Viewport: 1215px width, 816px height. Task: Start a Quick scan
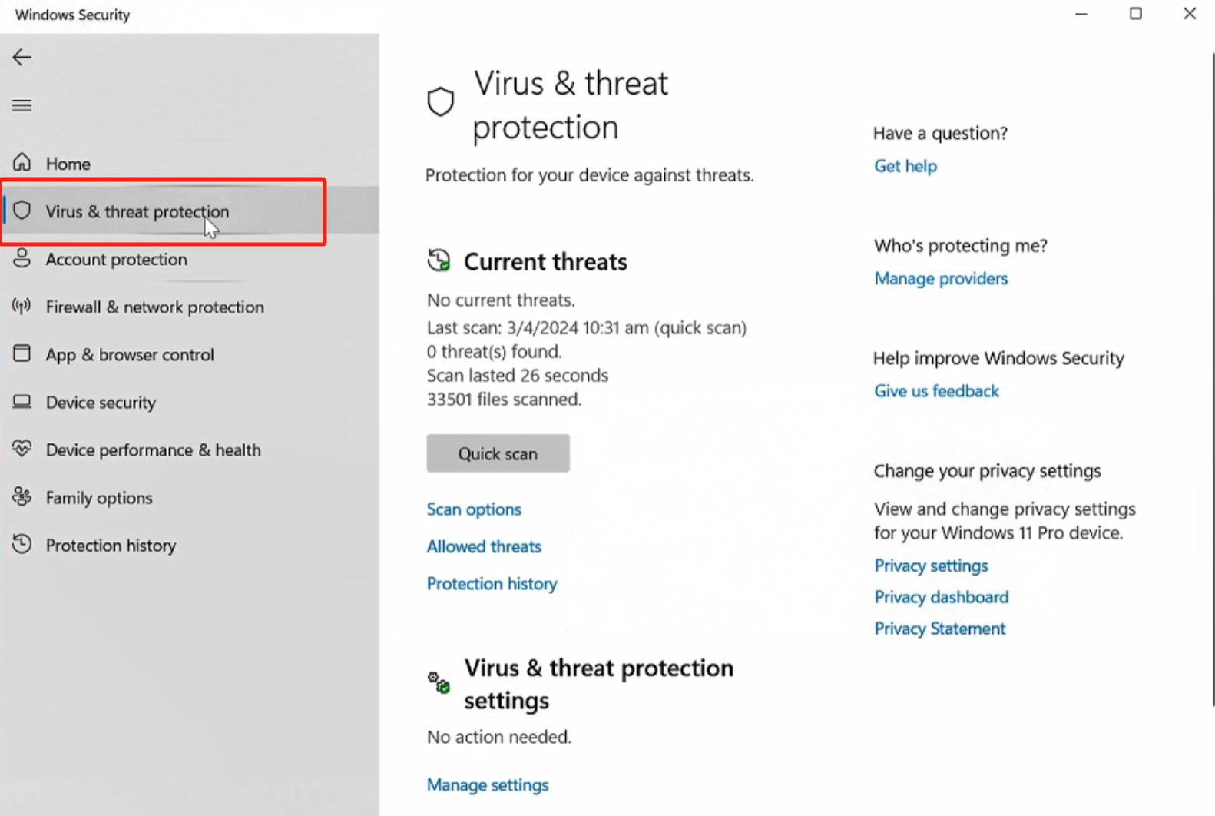pyautogui.click(x=498, y=453)
